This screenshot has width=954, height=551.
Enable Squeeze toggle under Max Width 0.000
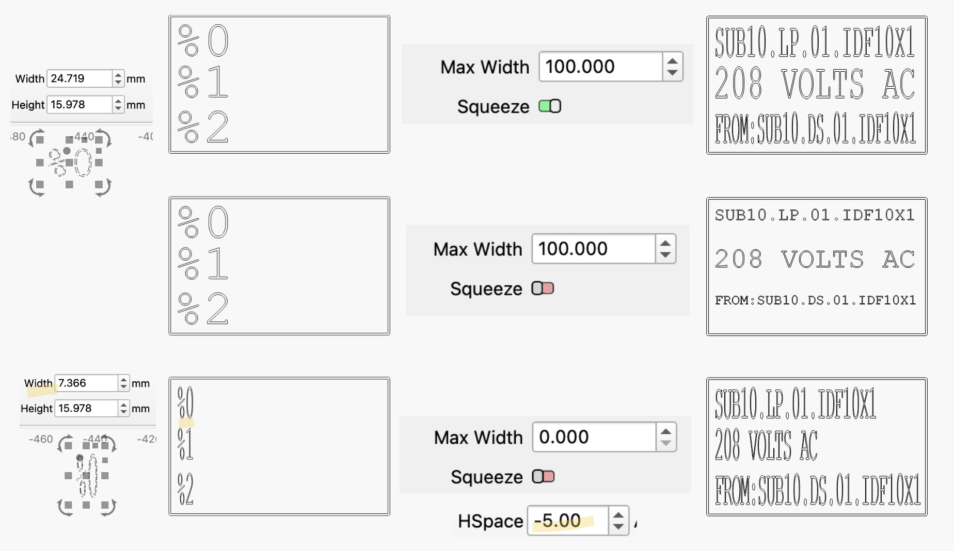(x=543, y=477)
